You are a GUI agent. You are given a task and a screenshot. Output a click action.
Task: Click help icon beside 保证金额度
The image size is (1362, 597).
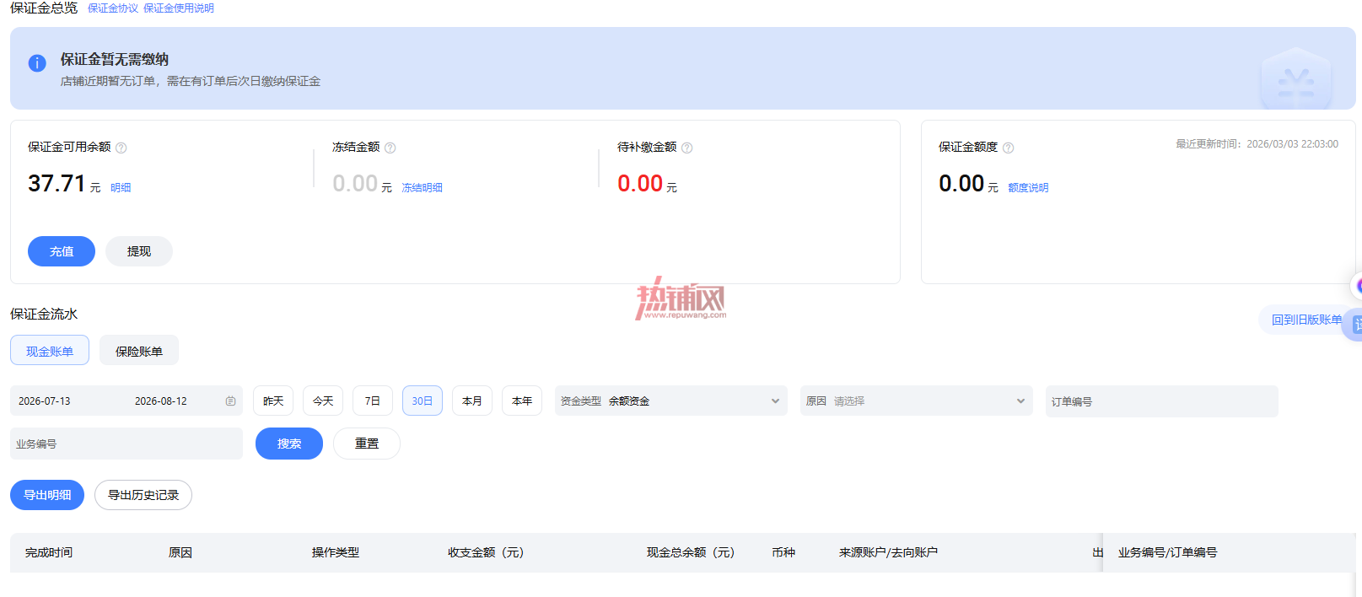(x=1009, y=148)
